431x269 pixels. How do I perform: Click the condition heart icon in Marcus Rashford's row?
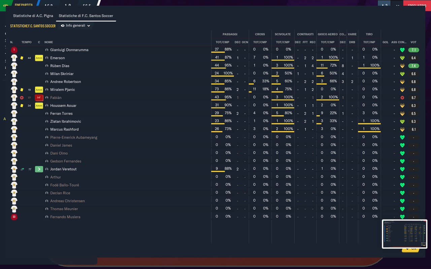coord(402,129)
